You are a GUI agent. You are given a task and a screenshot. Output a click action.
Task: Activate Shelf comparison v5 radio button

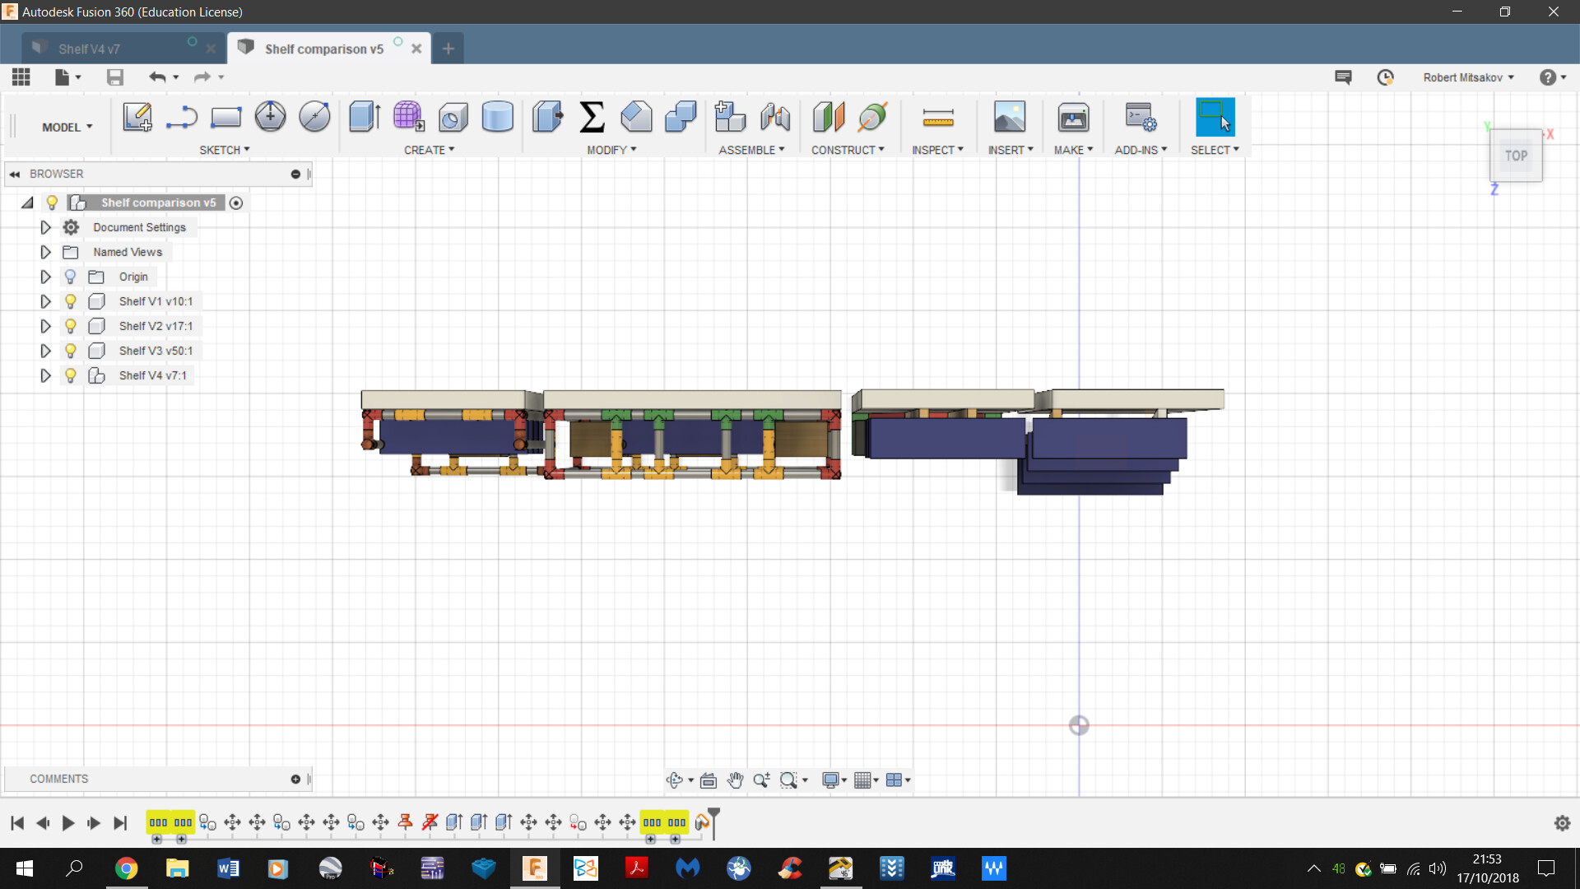tap(236, 202)
